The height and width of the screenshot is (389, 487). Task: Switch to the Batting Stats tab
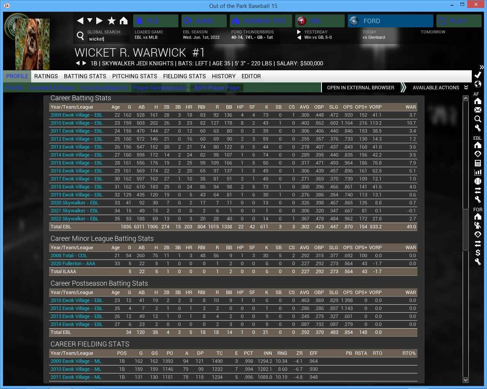pyautogui.click(x=85, y=76)
